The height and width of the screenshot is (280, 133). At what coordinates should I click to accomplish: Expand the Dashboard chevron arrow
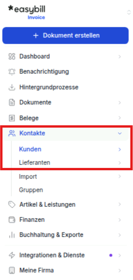[120, 56]
